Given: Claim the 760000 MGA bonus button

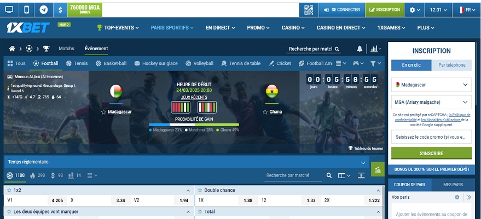Looking at the screenshot, I should (x=85, y=10).
